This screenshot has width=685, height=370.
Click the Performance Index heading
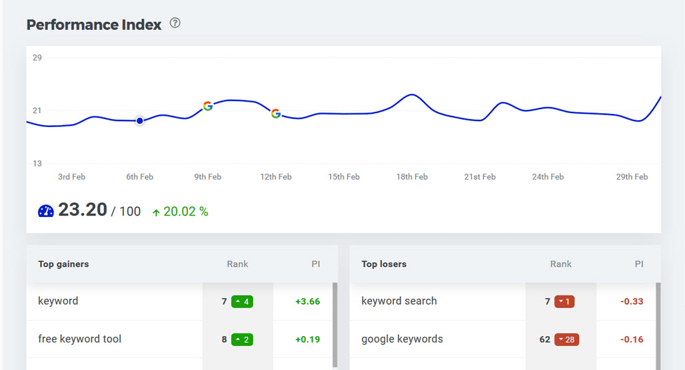coord(94,25)
